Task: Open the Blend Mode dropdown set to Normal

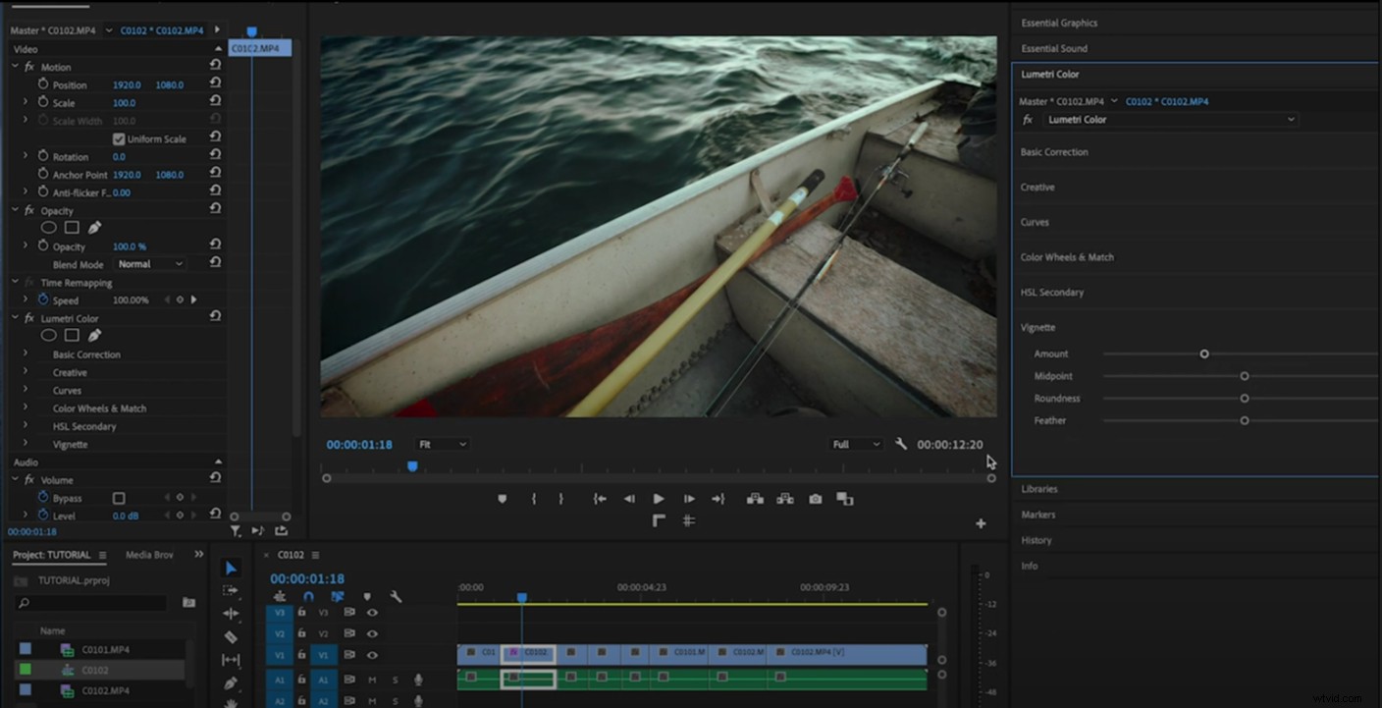Action: (x=150, y=263)
